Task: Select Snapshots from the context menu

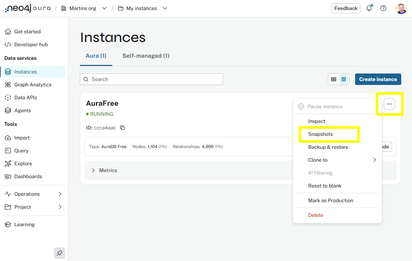Action: pyautogui.click(x=320, y=134)
